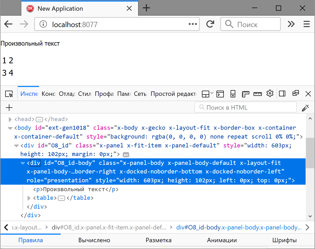
Task: Click the measure portion of page icon
Action: click(x=257, y=94)
